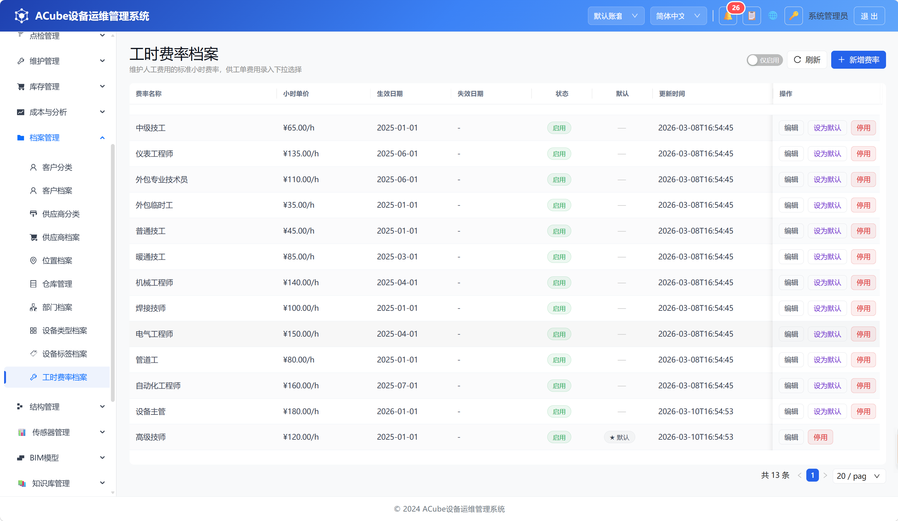The image size is (898, 521).
Task: Select 工时费率档案 menu item
Action: point(57,377)
